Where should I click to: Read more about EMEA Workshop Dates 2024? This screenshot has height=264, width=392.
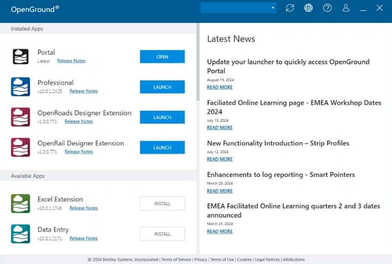tap(220, 128)
